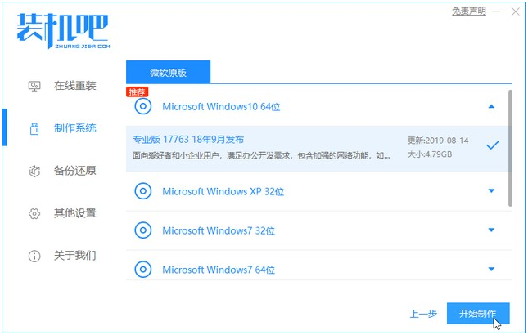
Task: Open the 免责声明 link
Action: pyautogui.click(x=469, y=11)
